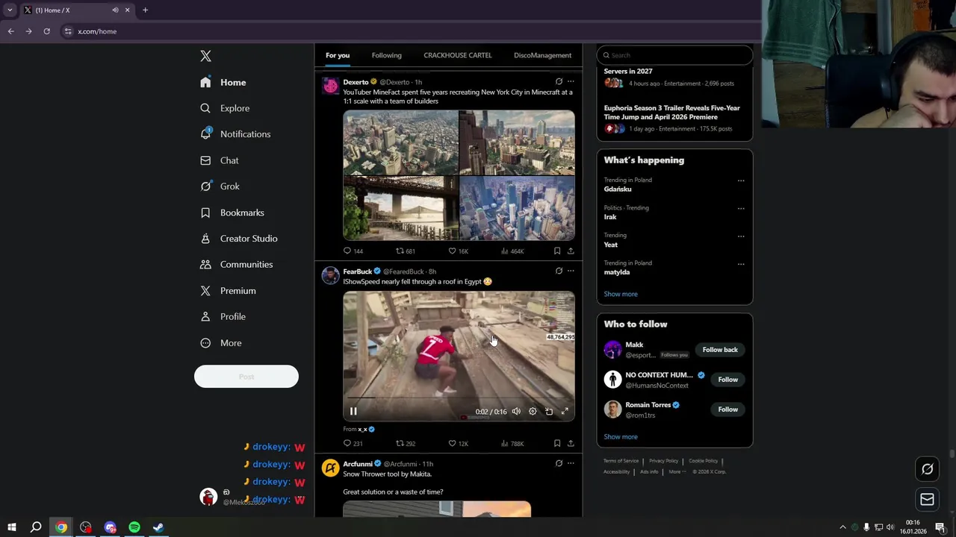Viewport: 956px width, 537px height.
Task: View analytics of the Dexerto post
Action: point(512,251)
